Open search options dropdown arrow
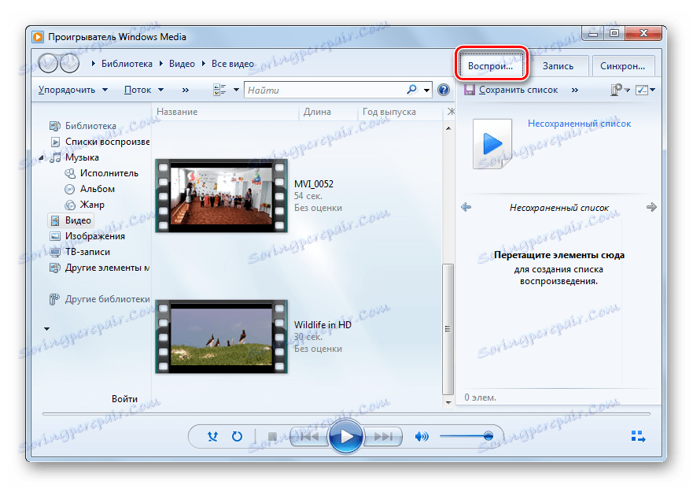The height and width of the screenshot is (488, 693). click(x=426, y=90)
